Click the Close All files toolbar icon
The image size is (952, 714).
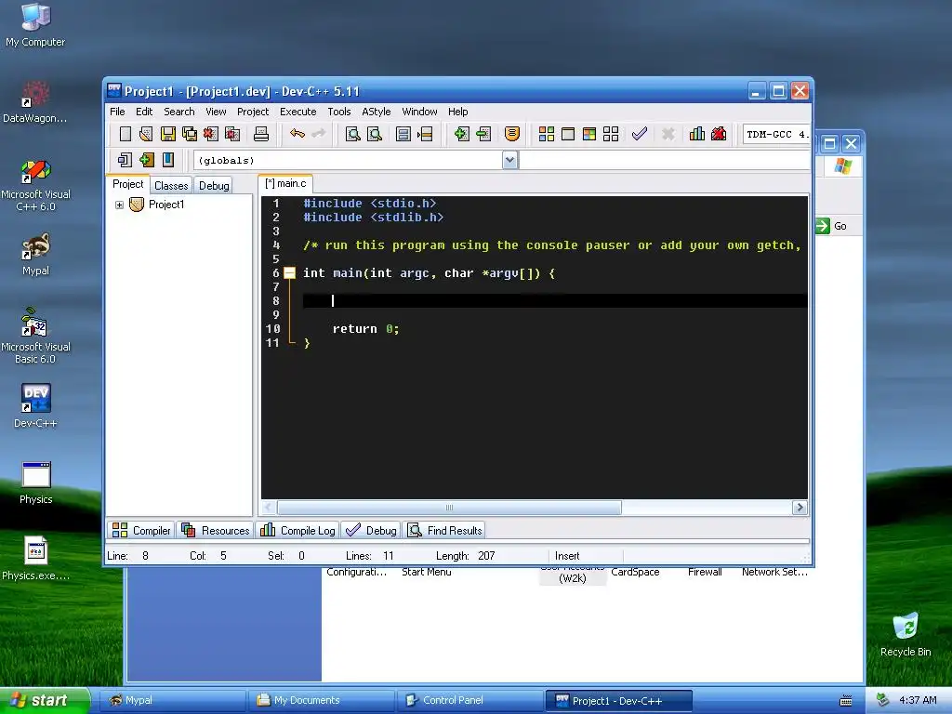coord(232,134)
